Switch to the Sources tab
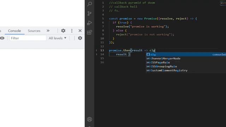Viewport: 226px width, 127px height. tap(34, 31)
